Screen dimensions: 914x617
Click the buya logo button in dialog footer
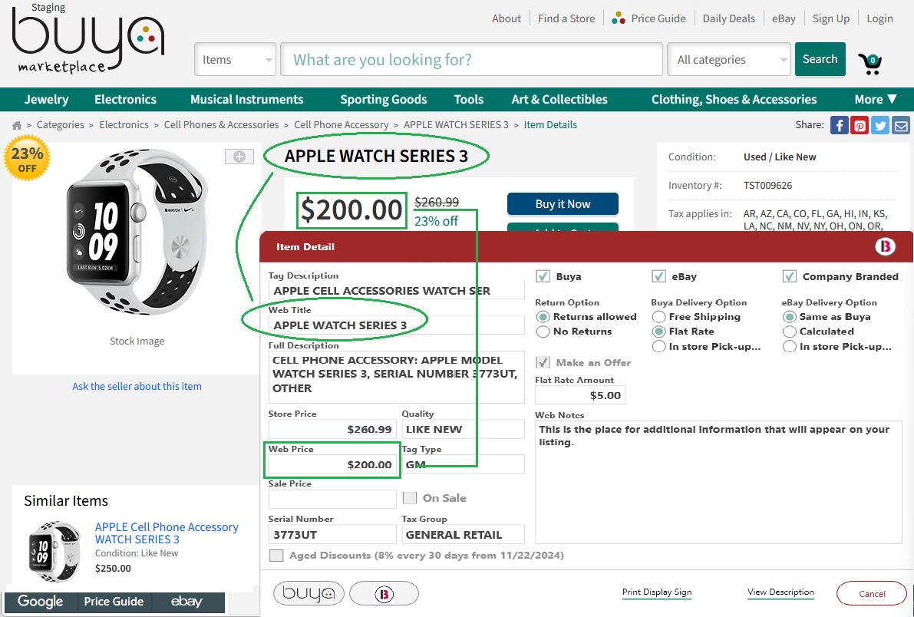309,593
